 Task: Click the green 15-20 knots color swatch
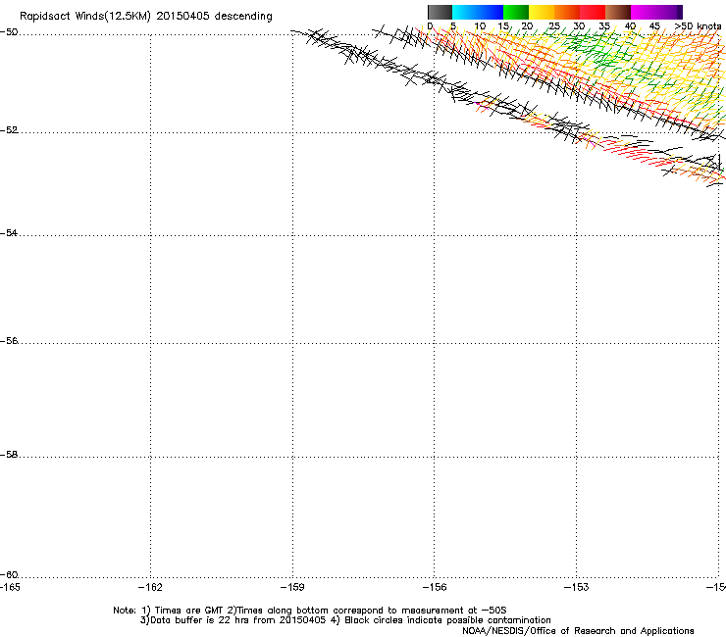tap(516, 12)
